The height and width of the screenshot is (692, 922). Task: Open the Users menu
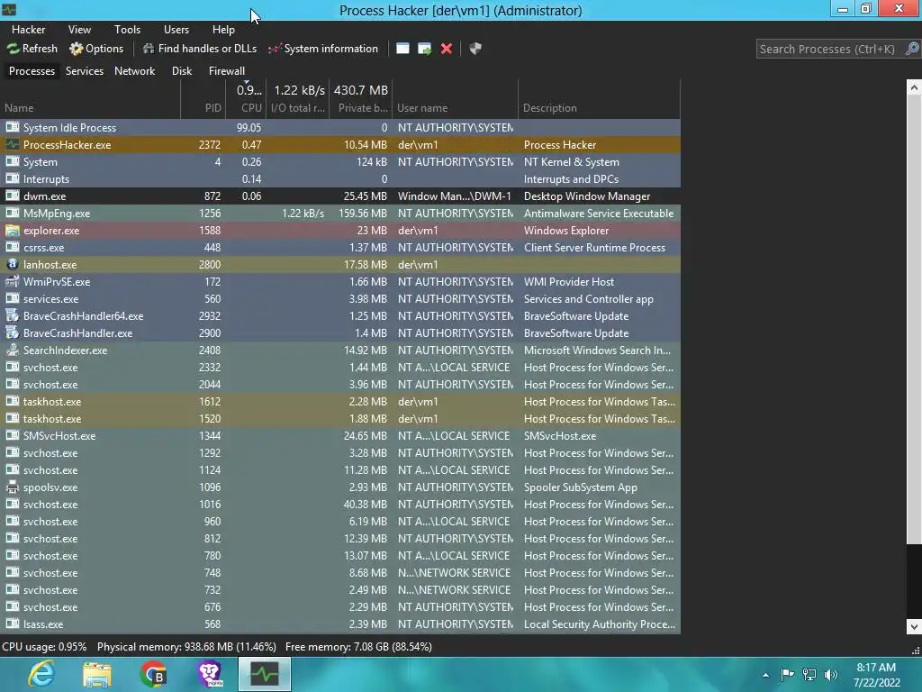pyautogui.click(x=176, y=30)
